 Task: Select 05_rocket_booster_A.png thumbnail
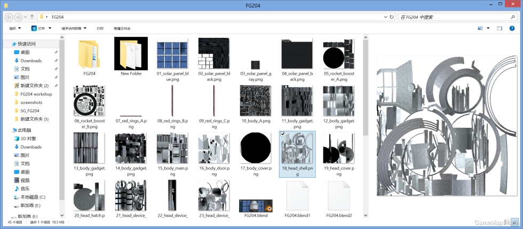coord(338,53)
